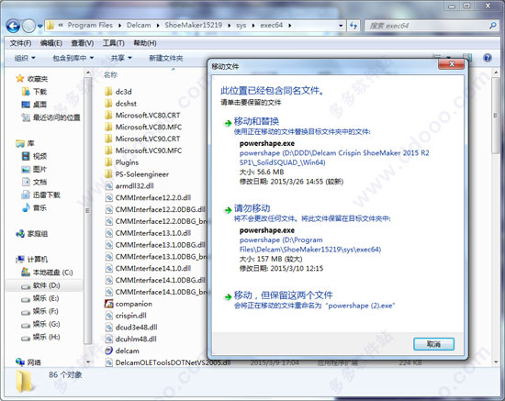The image size is (505, 401).
Task: Select the armdll32.dll file icon
Action: coord(109,186)
